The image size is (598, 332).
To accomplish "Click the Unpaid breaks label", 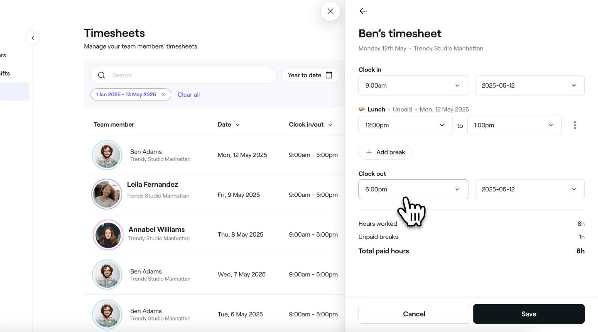I will 378,237.
